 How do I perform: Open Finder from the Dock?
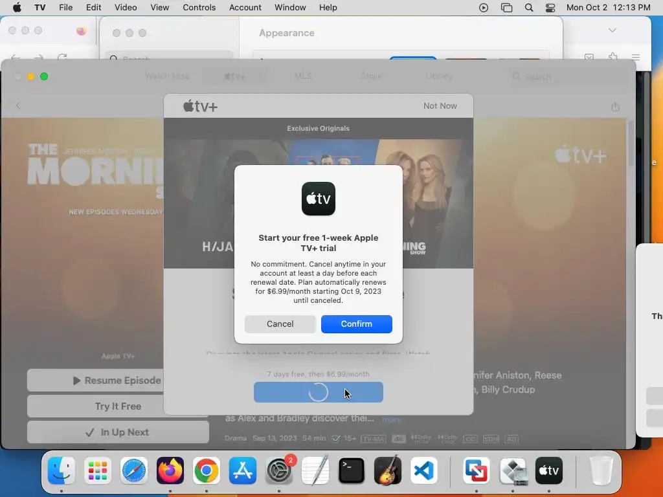click(x=62, y=470)
